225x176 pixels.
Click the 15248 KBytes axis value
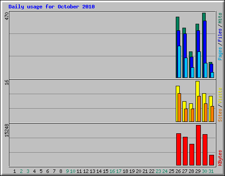7,131
